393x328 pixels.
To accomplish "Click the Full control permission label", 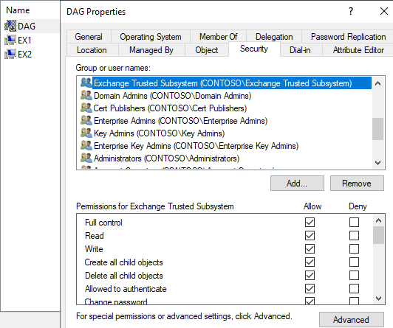I will (103, 223).
